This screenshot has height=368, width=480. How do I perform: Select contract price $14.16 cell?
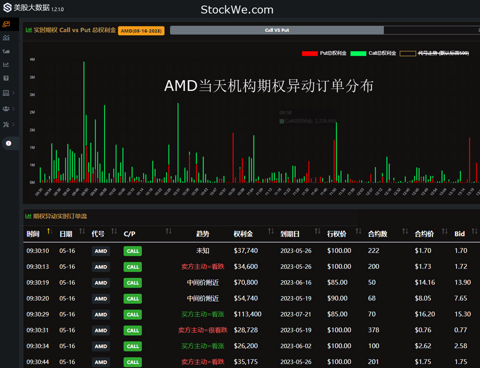point(425,282)
